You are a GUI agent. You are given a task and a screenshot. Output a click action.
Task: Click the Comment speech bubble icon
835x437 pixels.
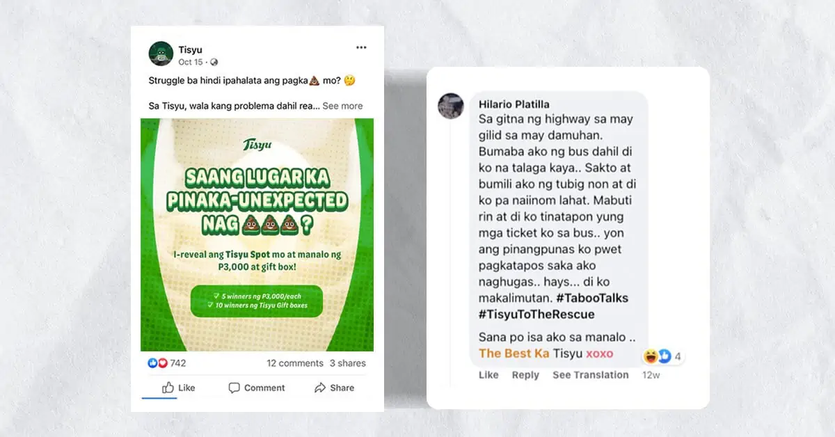[x=234, y=388]
